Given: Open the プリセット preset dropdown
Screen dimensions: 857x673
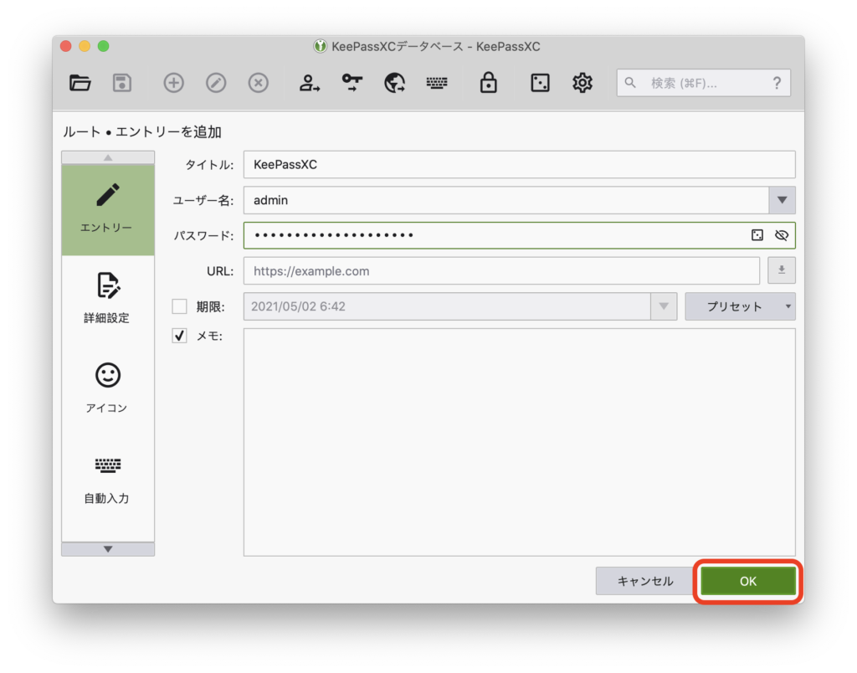Looking at the screenshot, I should tap(740, 306).
